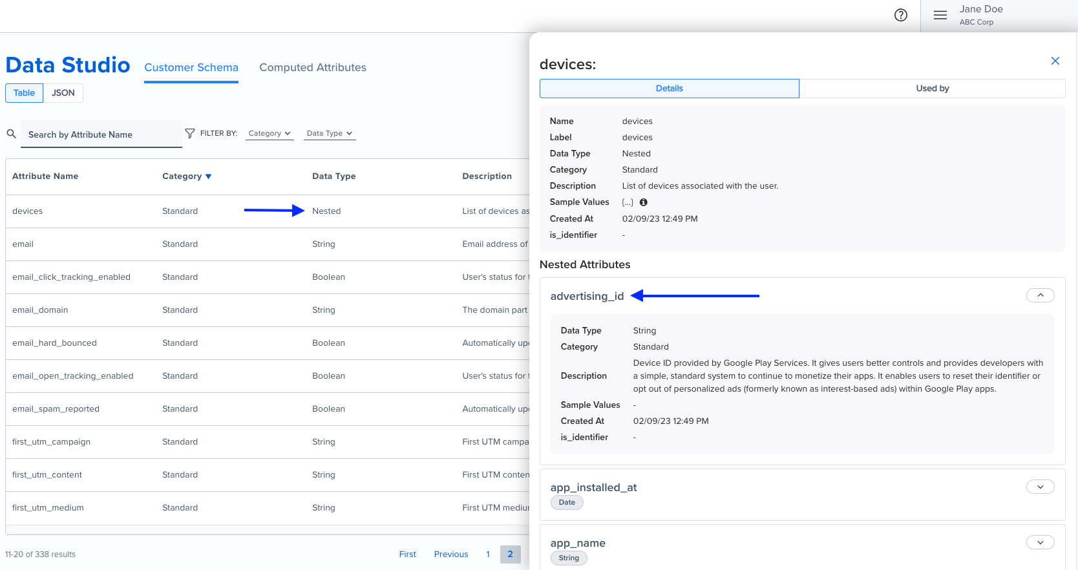1078x570 pixels.
Task: Select the email_hard_bounced attribute row
Action: point(268,343)
